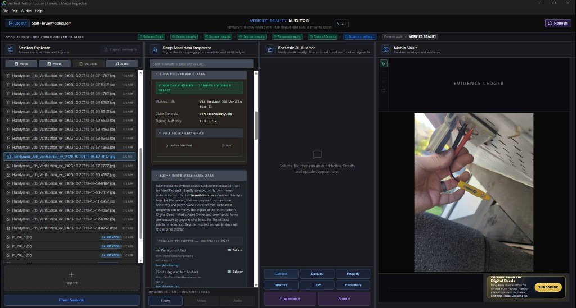This screenshot has height=308, width=576.
Task: Select the highlighted file ending 08-57-481Z.jpg
Action: point(70,157)
